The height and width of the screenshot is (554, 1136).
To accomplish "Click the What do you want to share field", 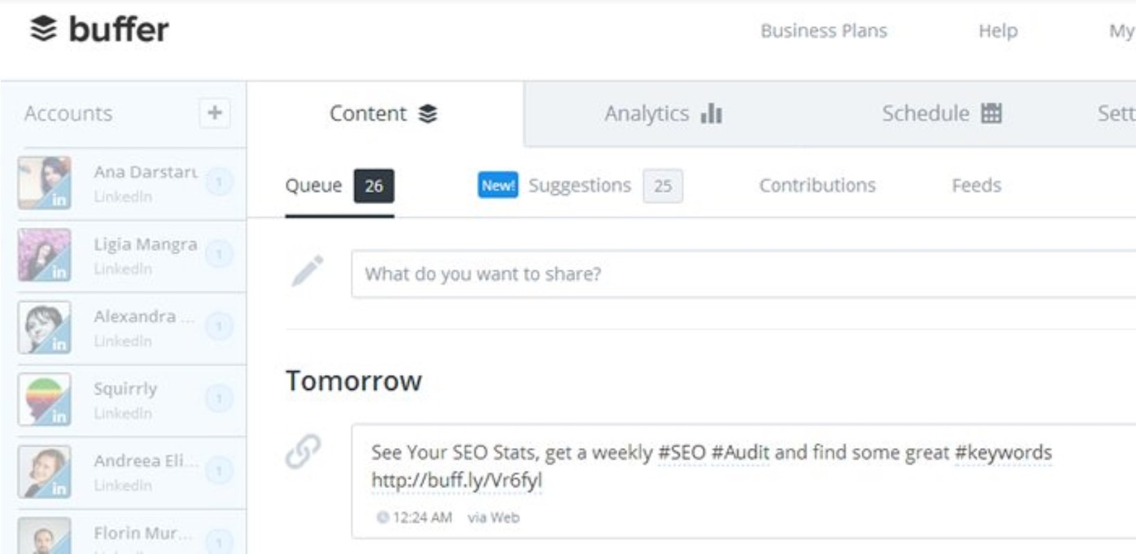I will point(743,274).
